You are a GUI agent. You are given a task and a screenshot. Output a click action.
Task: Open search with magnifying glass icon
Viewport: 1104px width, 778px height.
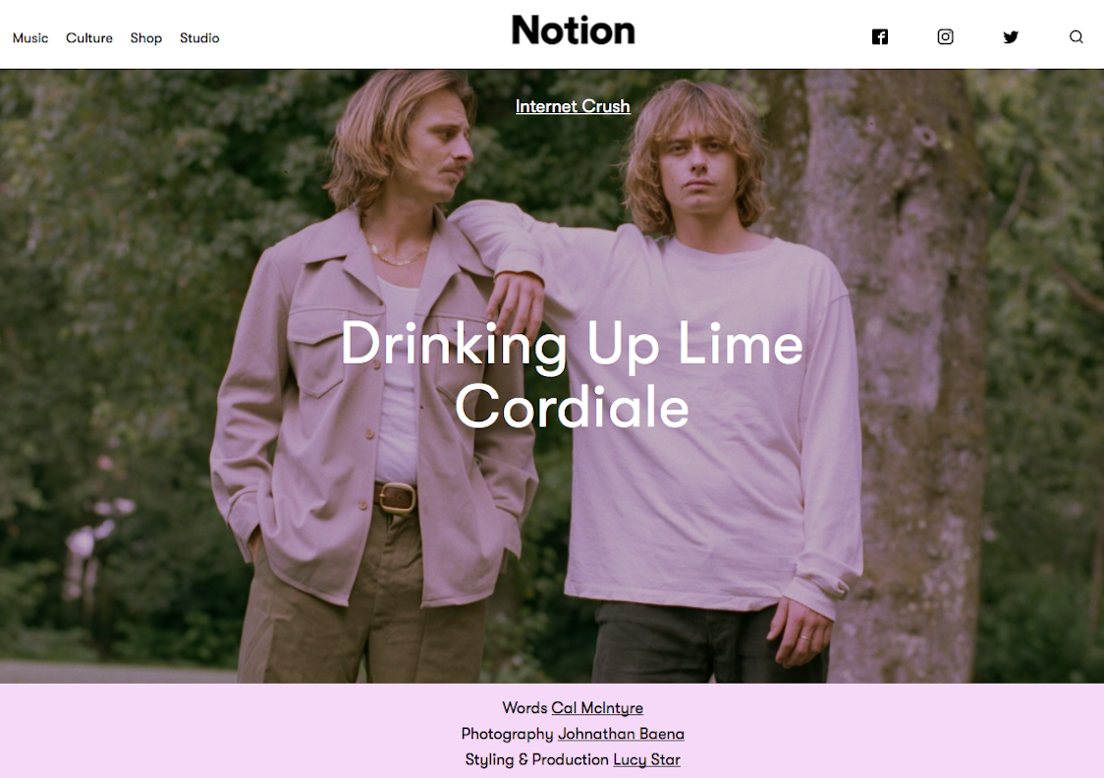[1076, 36]
